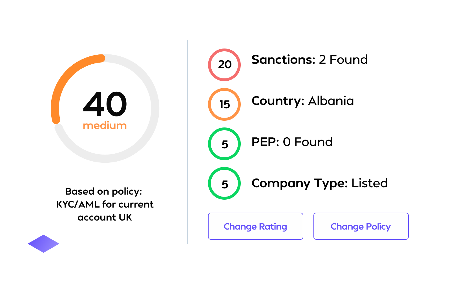Screen dimensions: 451x282
Task: Click the company type value "Listed"
Action: pos(370,183)
